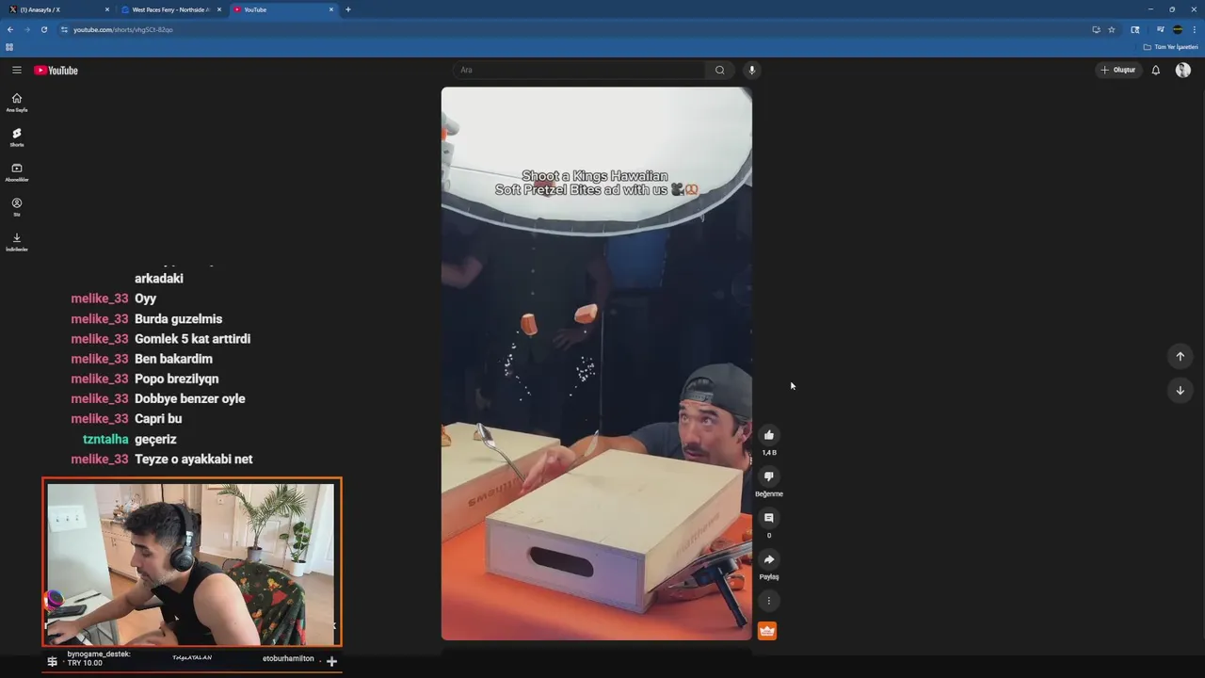Click chat message "Teyze o ayakkabi net"
1205x678 pixels.
coord(193,459)
